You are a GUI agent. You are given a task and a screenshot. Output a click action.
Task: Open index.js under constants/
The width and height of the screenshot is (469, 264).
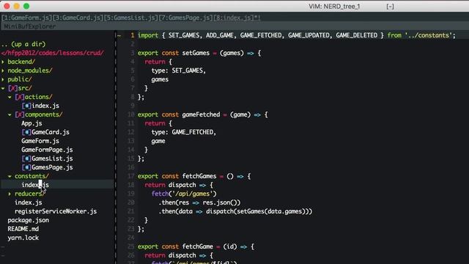click(x=35, y=185)
